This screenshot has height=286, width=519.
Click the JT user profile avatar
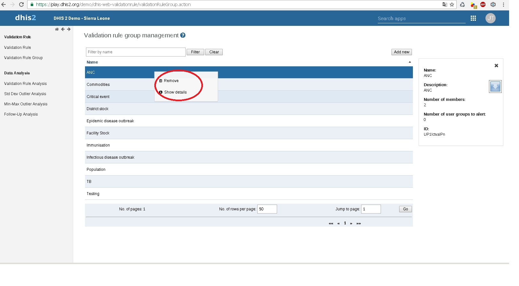pyautogui.click(x=490, y=19)
